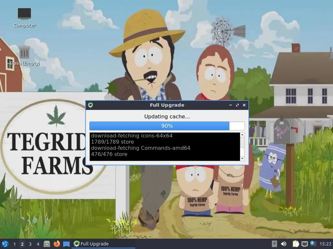Click the show desktop icon in the panel
333x249 pixels.
click(x=66, y=244)
